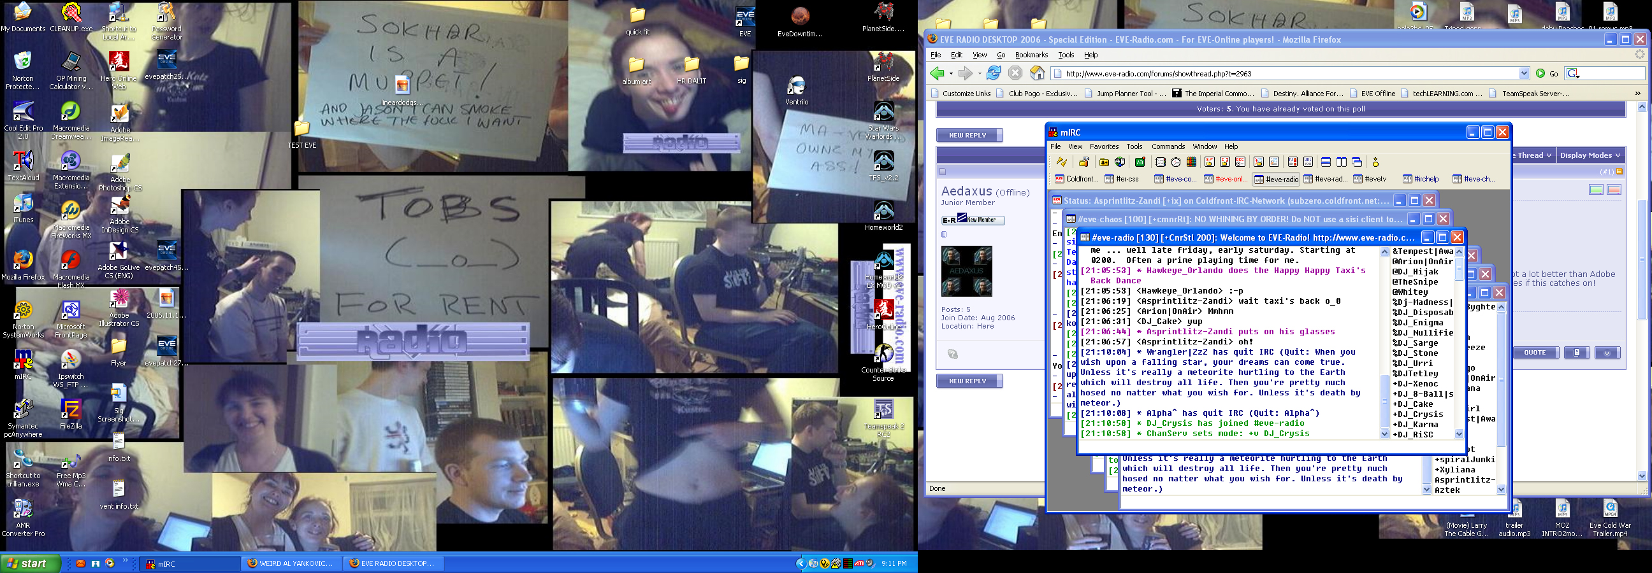
Task: Expand bookmarks toolbar overflow chevron
Action: 1637,94
